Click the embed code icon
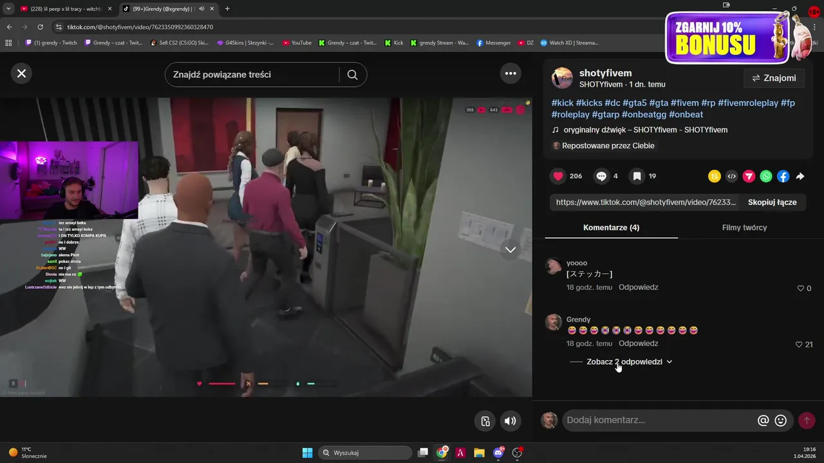 pos(731,176)
